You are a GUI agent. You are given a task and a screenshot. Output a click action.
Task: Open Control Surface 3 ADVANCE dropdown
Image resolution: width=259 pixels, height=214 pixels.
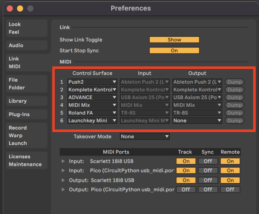tap(92, 97)
